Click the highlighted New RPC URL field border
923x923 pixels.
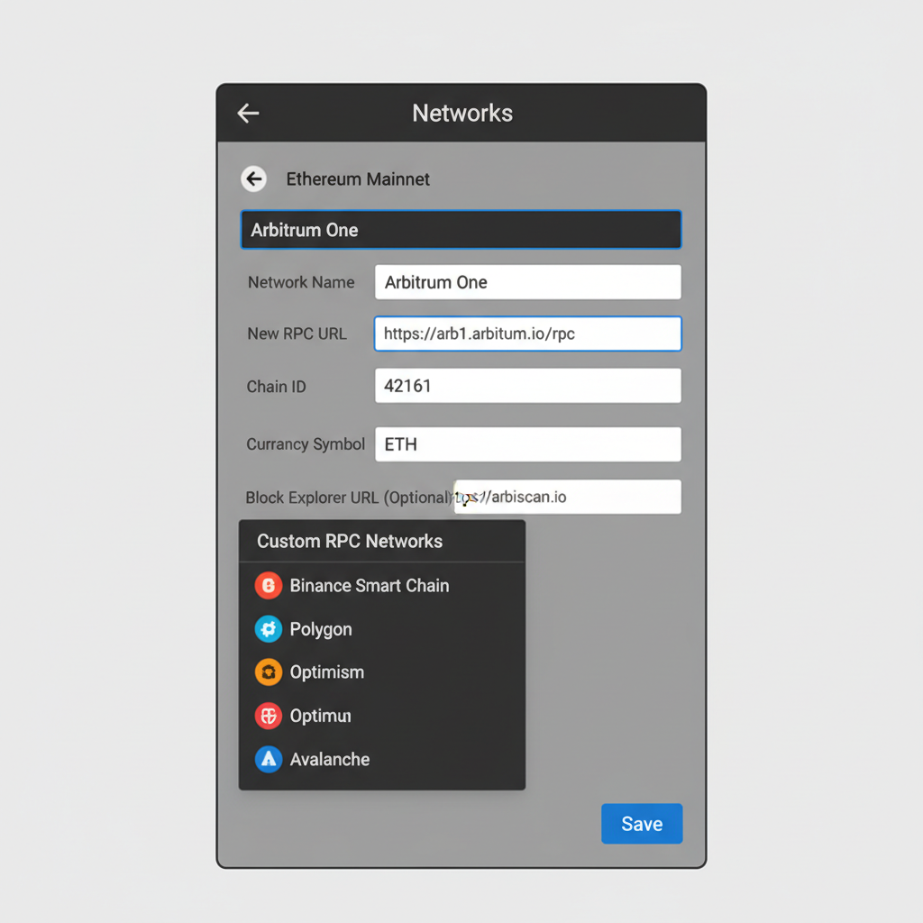[x=527, y=334]
